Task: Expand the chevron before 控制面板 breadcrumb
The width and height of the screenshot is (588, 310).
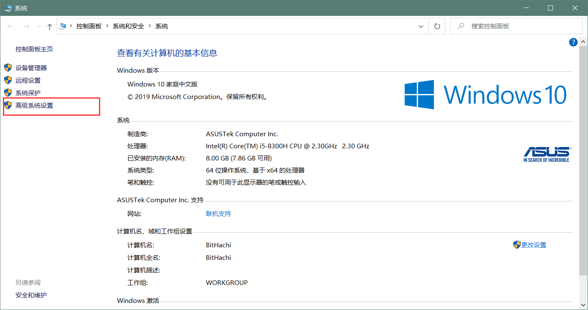Action: click(71, 26)
